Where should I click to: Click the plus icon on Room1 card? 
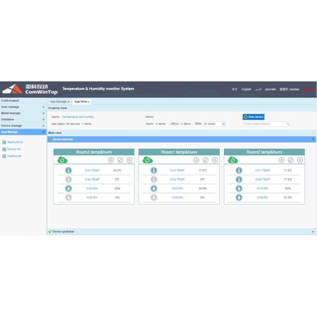pyautogui.click(x=196, y=160)
